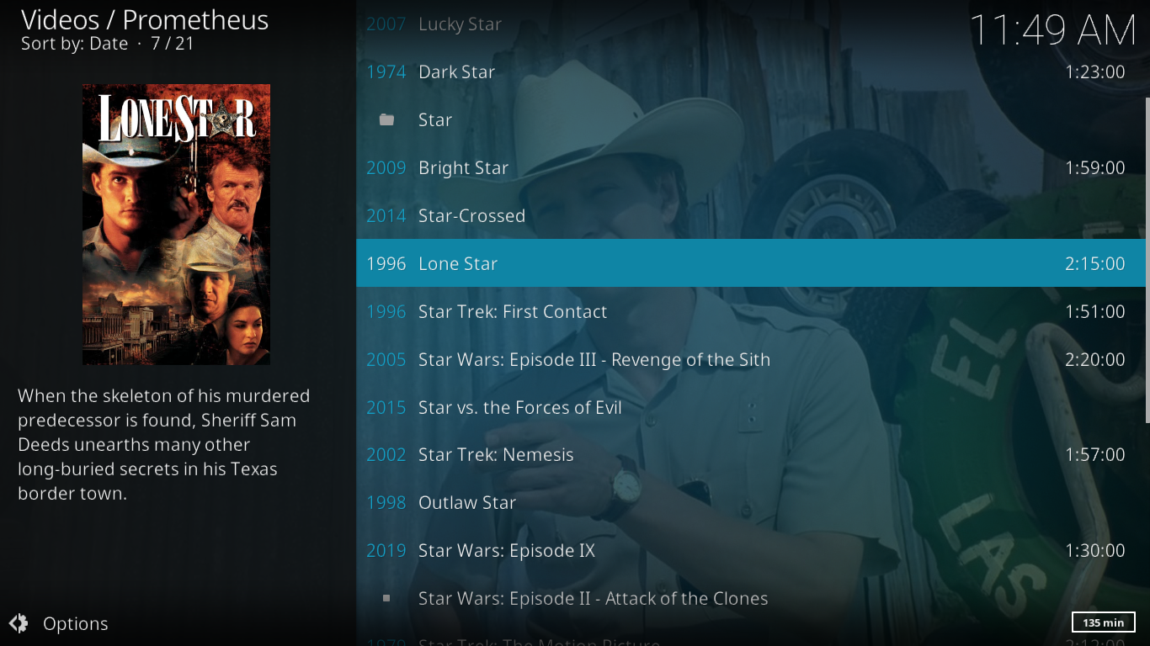Click the Options gear icon
The image size is (1150, 646).
19,623
